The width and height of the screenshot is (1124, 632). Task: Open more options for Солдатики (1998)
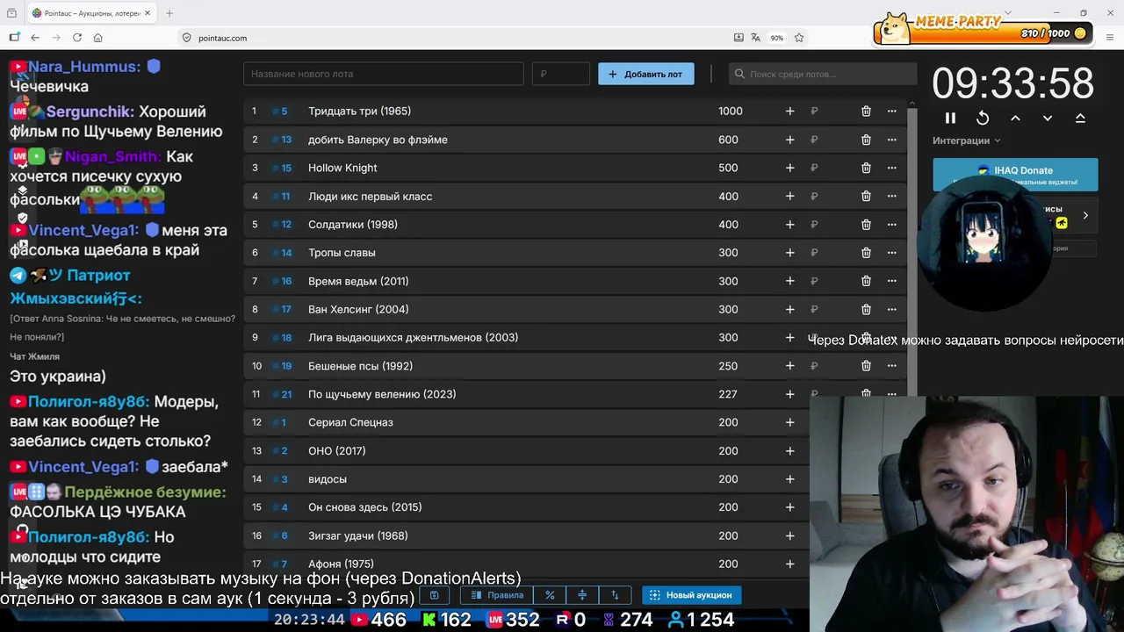891,225
